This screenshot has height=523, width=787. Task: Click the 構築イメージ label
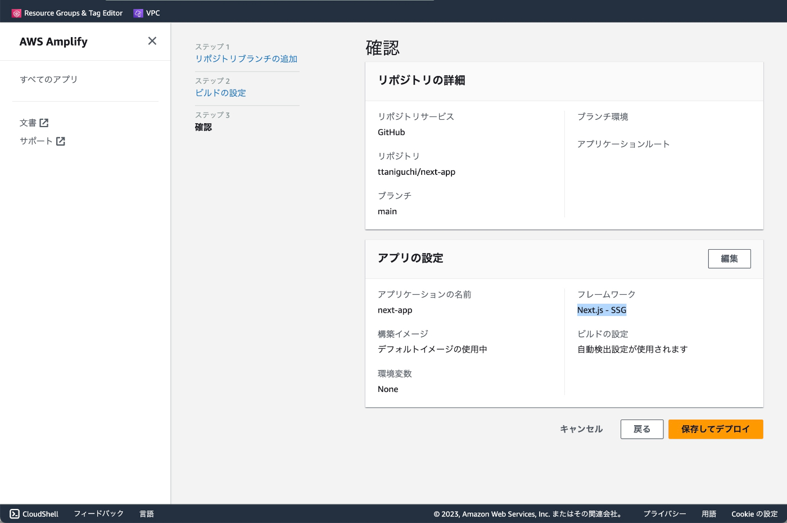click(403, 333)
